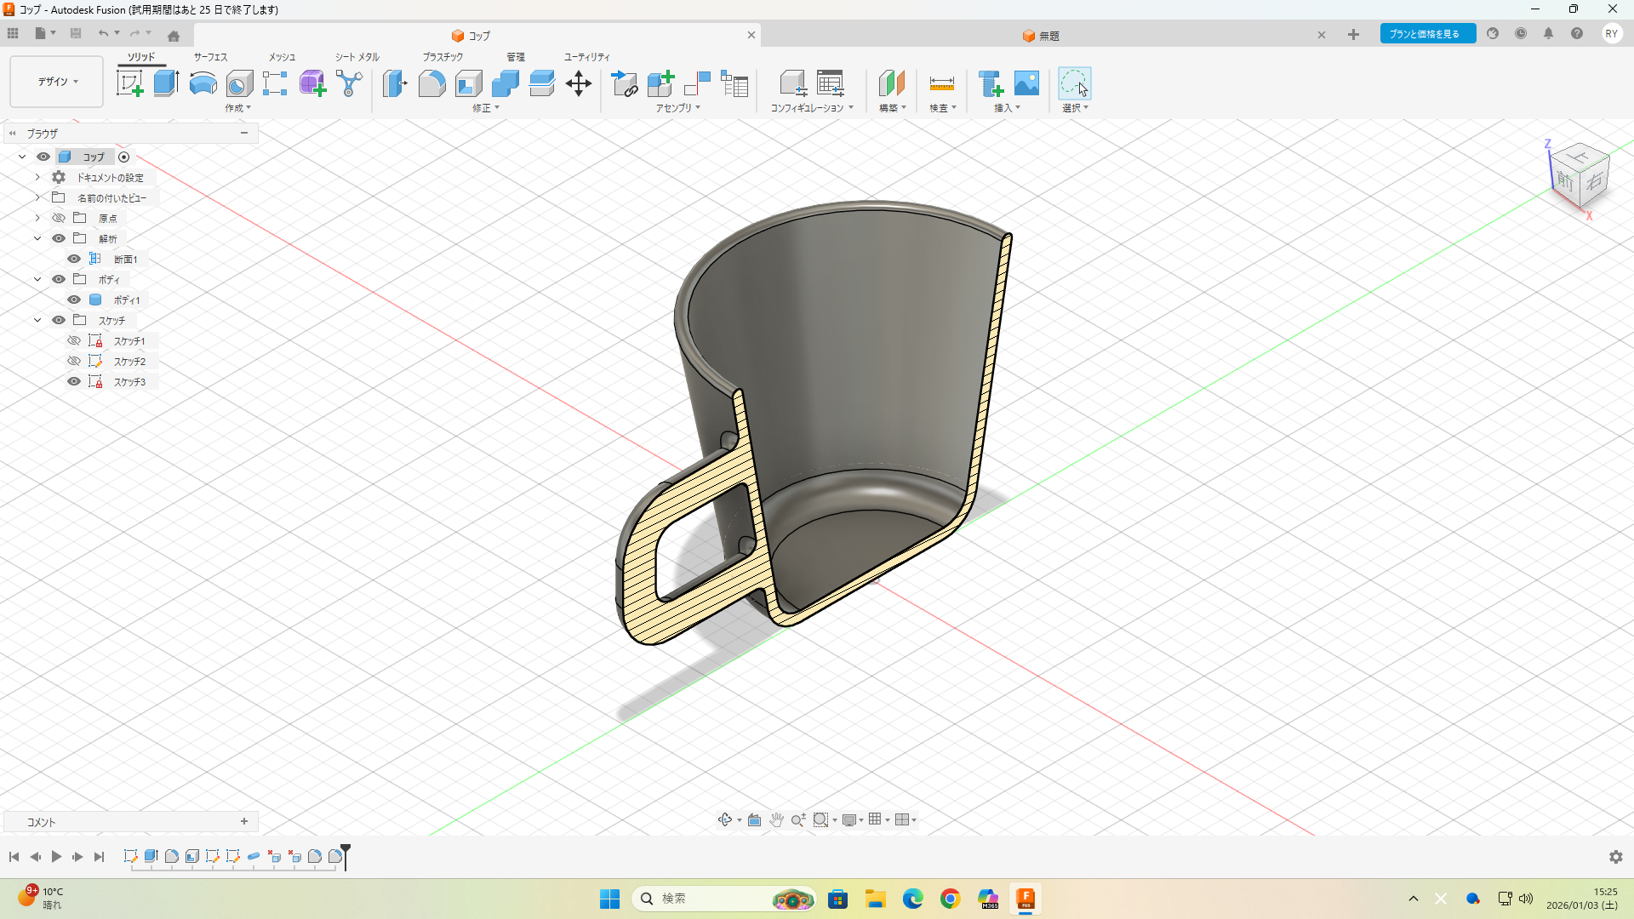Select the Fillet tool icon

431,83
